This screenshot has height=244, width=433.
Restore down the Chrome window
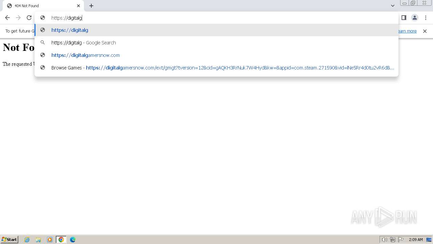click(x=413, y=3)
